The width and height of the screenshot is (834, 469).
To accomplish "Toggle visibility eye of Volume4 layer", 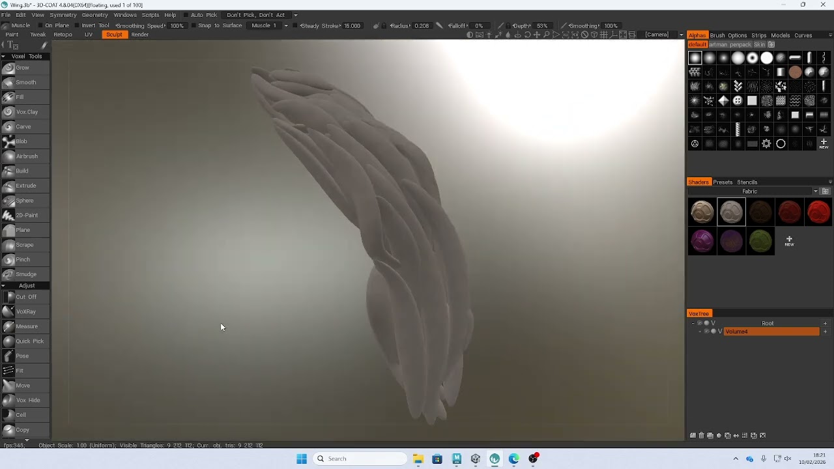I will click(x=706, y=332).
